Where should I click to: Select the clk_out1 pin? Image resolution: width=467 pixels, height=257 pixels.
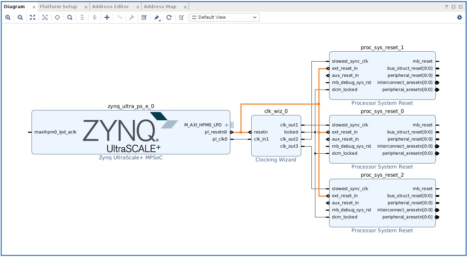[289, 125]
